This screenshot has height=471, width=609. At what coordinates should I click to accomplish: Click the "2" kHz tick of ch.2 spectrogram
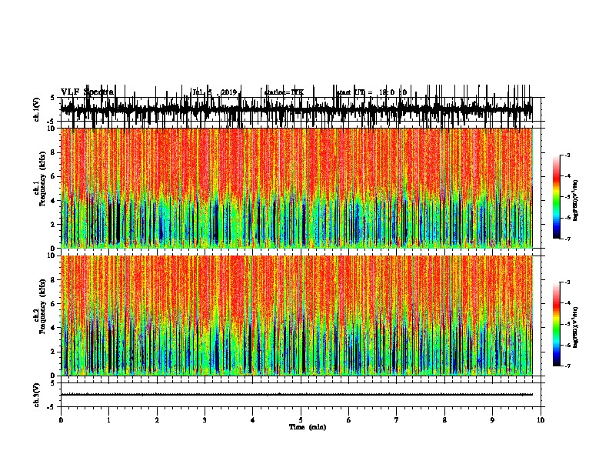(53, 352)
